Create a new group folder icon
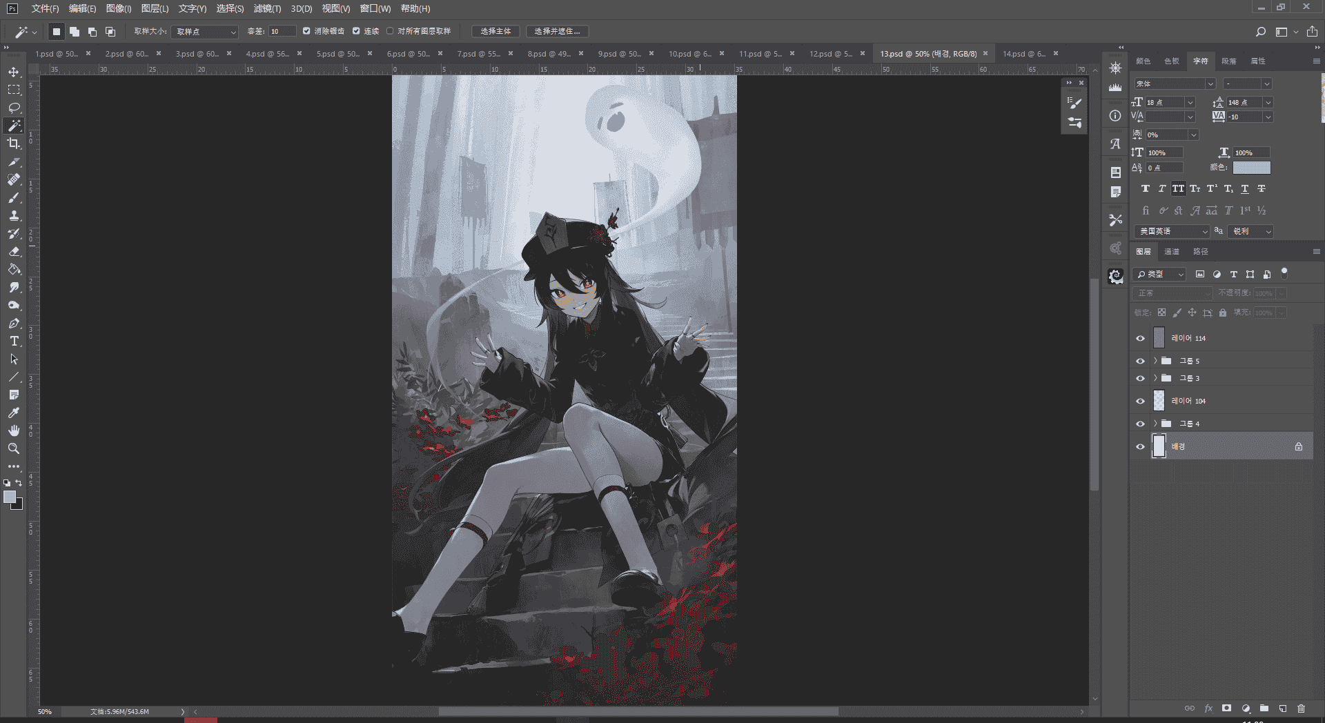Viewport: 1325px width, 723px height. click(1264, 709)
